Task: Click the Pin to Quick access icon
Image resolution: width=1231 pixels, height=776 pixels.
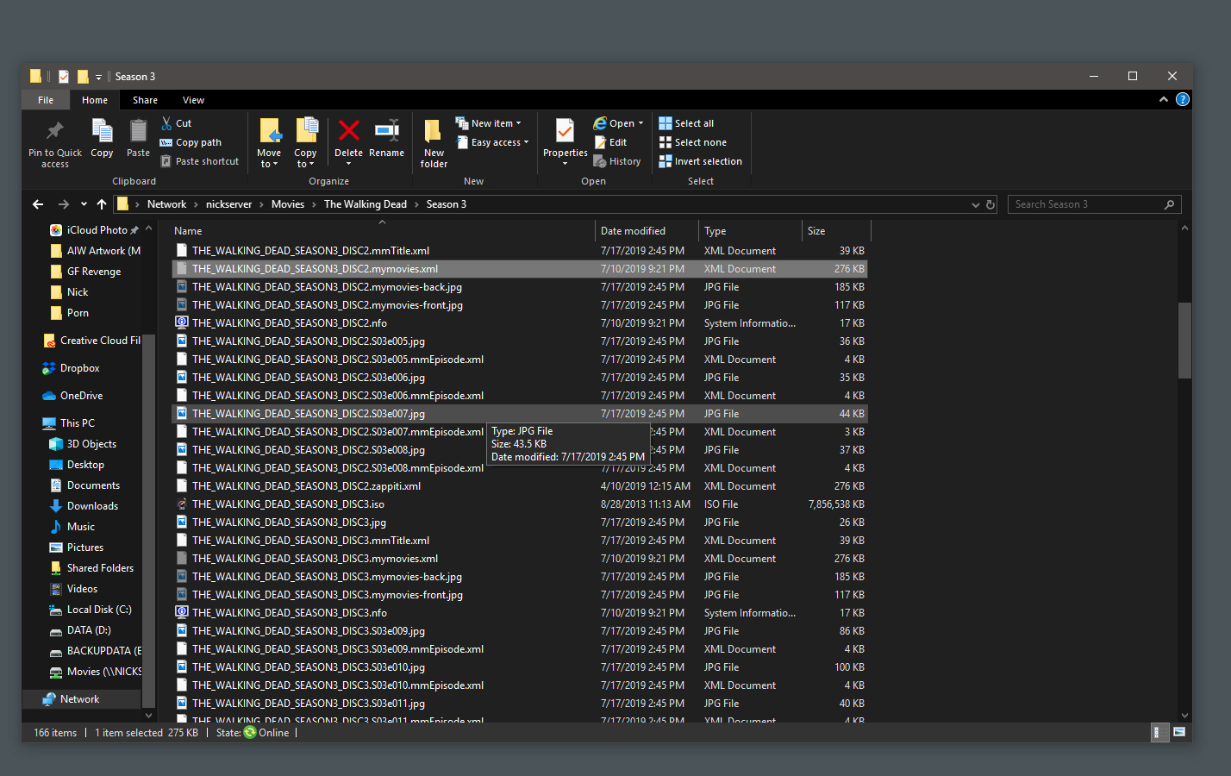Action: coord(55,130)
